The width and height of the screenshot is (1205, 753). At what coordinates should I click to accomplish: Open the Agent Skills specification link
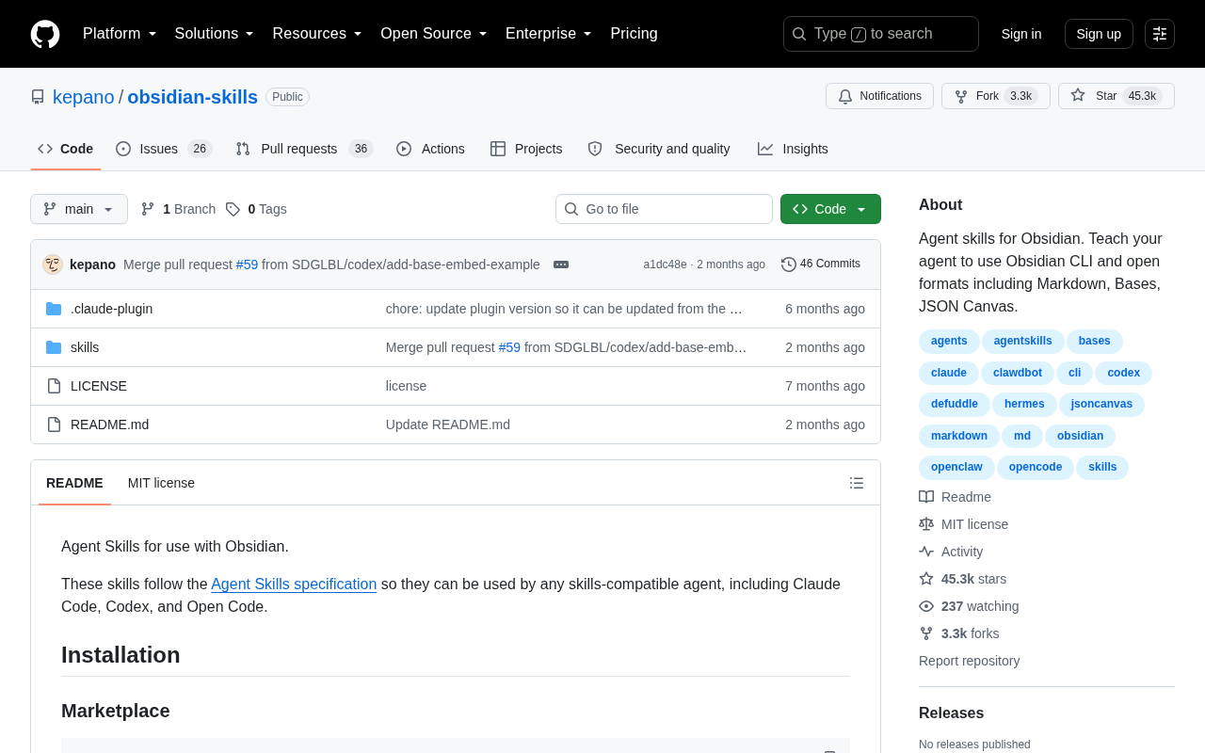click(x=294, y=584)
